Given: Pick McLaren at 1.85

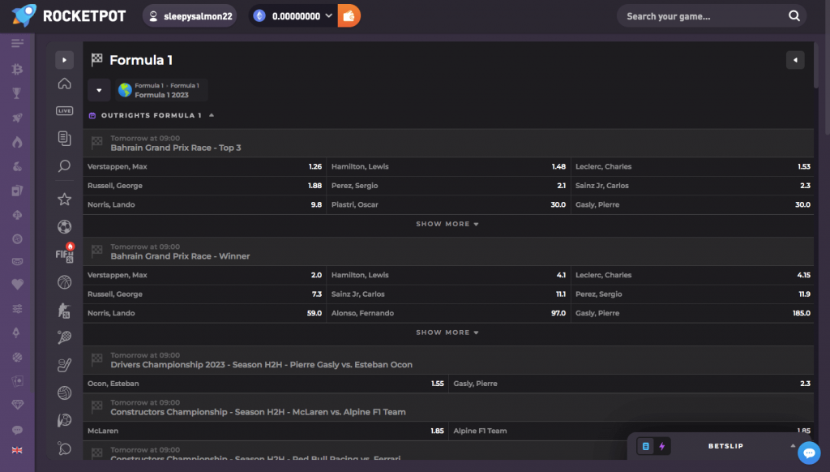Looking at the screenshot, I should tap(265, 431).
